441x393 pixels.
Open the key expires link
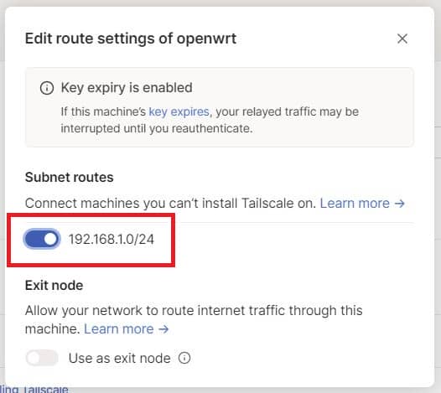pyautogui.click(x=179, y=112)
